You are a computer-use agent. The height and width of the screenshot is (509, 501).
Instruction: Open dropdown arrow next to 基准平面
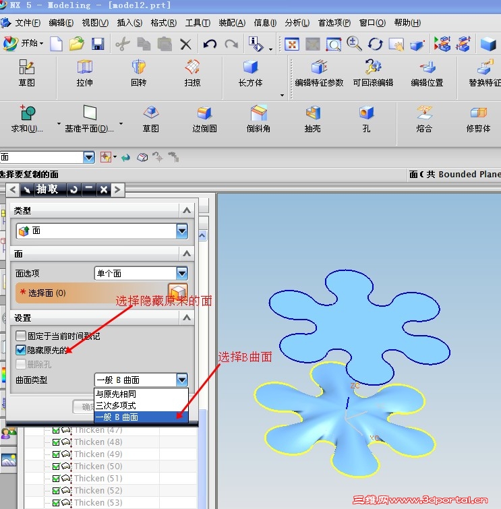tap(121, 123)
